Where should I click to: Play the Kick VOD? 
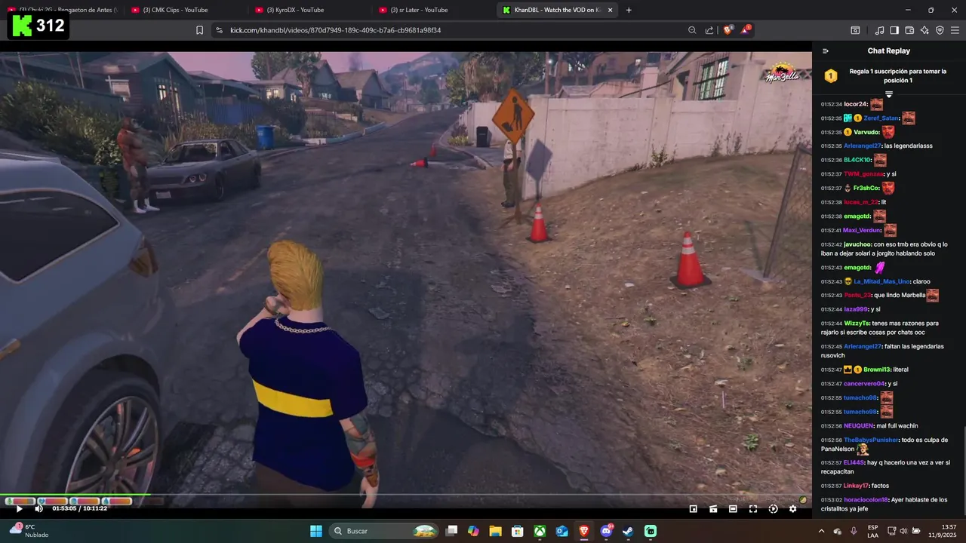click(x=20, y=508)
